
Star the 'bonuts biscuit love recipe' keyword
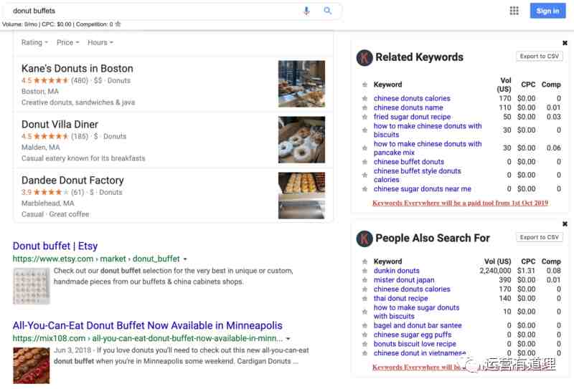(364, 344)
